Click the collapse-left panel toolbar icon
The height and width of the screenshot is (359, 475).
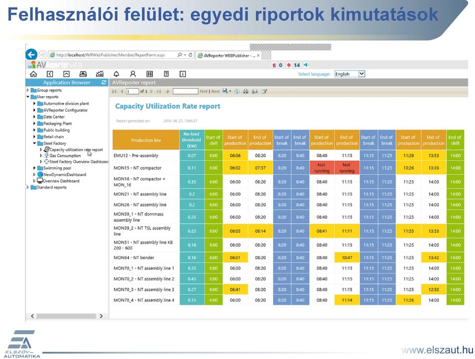50,74
